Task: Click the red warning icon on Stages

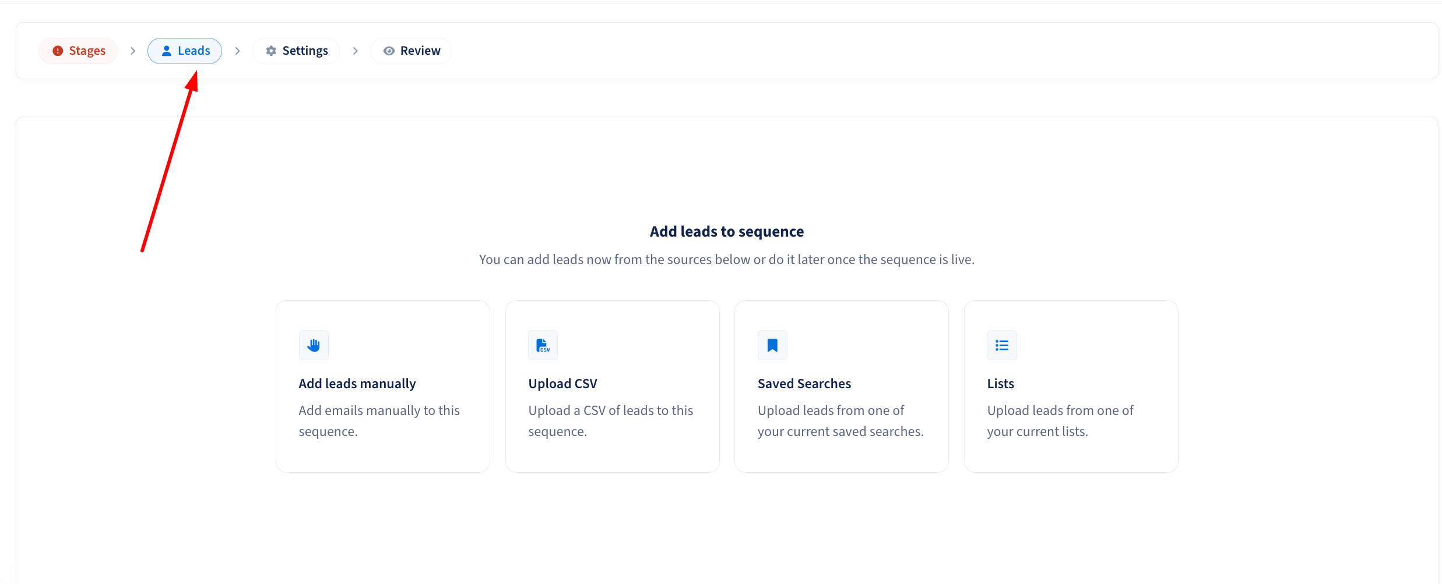Action: click(x=58, y=51)
